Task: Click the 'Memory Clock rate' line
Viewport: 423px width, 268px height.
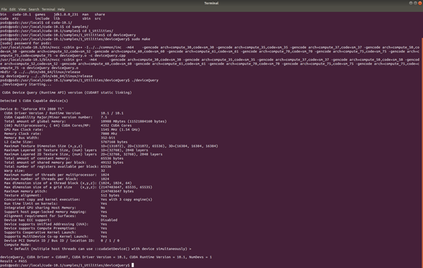Action: click(60, 134)
